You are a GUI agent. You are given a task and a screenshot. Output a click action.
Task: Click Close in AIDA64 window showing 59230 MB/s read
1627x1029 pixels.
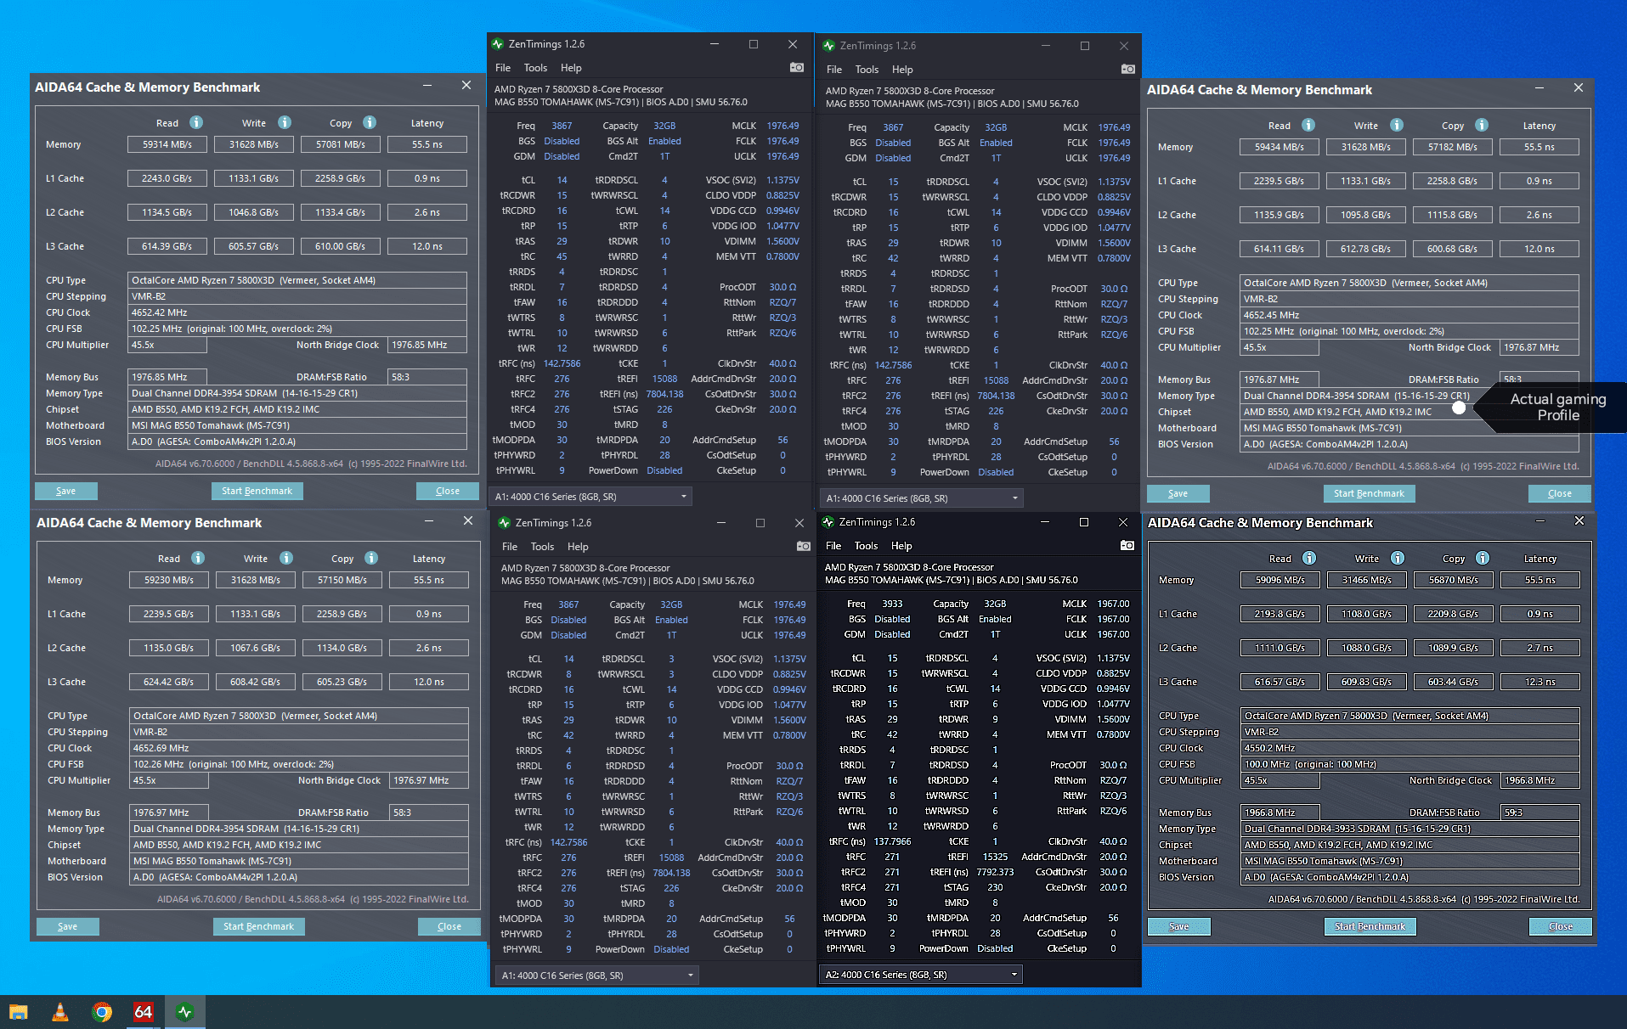point(449,926)
